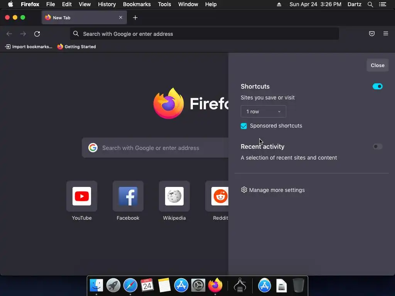The width and height of the screenshot is (395, 296).
Task: Open the View menu
Action: [x=84, y=4]
